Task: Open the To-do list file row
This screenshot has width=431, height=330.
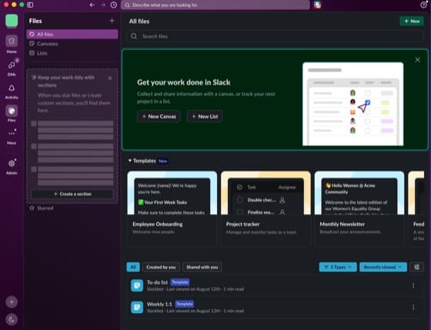Action: pyautogui.click(x=275, y=285)
